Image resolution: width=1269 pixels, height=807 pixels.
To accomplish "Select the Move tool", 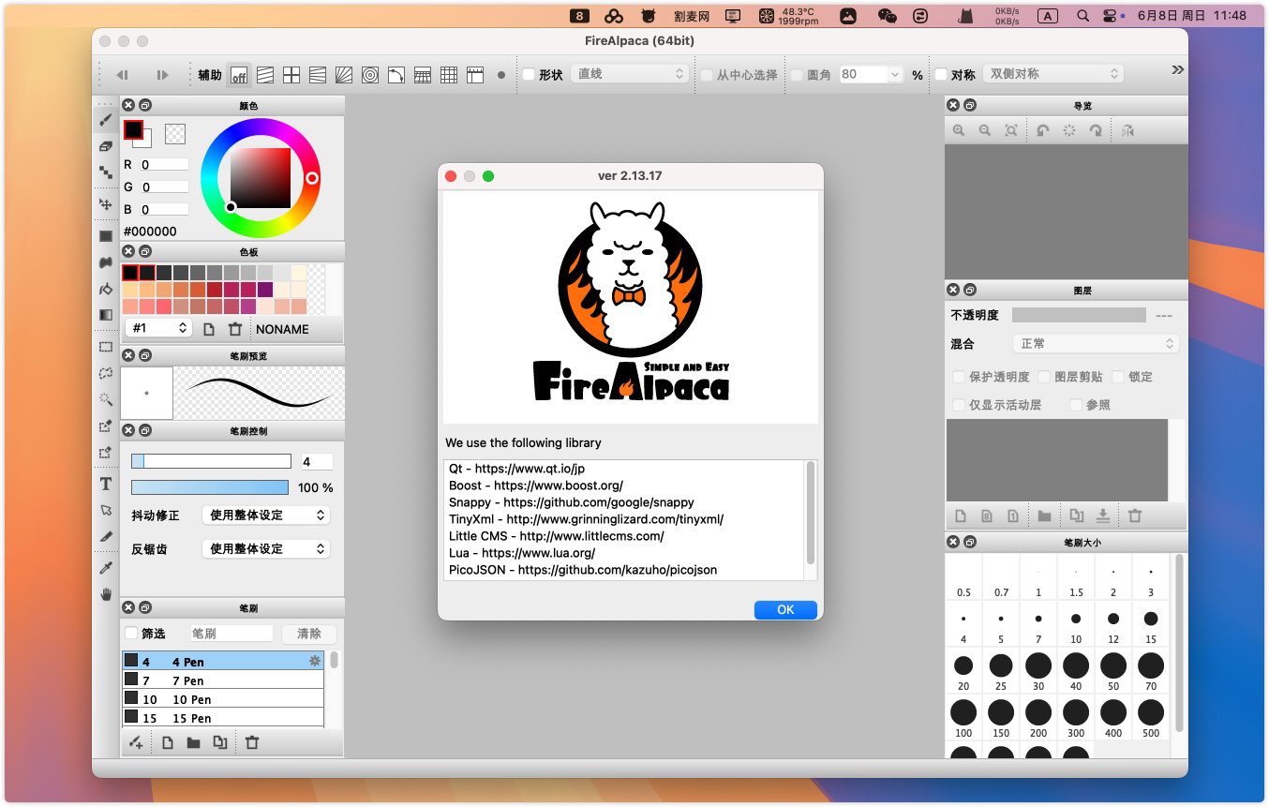I will 106,204.
